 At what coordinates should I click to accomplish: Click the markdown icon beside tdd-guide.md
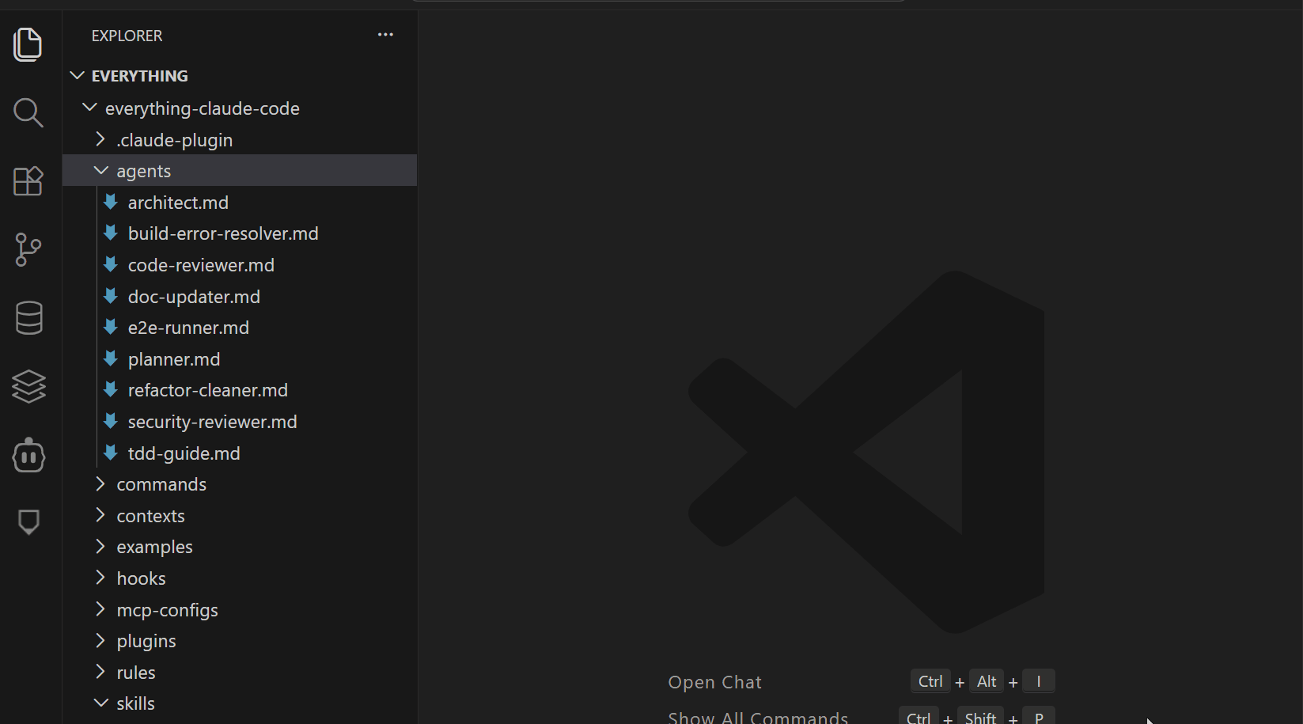(111, 453)
